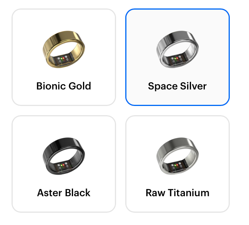Click the "Space Silver" text label
This screenshot has width=249, height=225.
click(x=178, y=86)
